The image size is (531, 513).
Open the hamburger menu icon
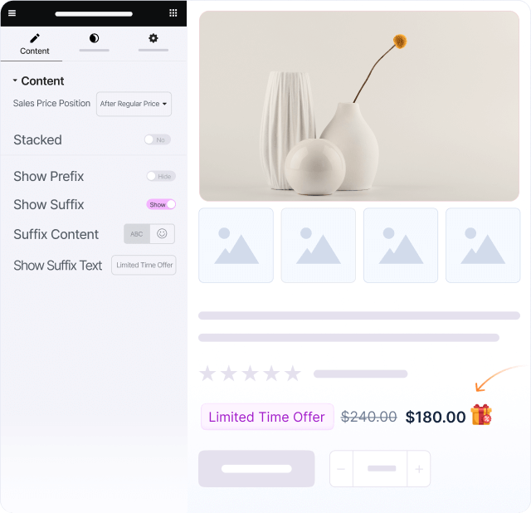coord(12,13)
